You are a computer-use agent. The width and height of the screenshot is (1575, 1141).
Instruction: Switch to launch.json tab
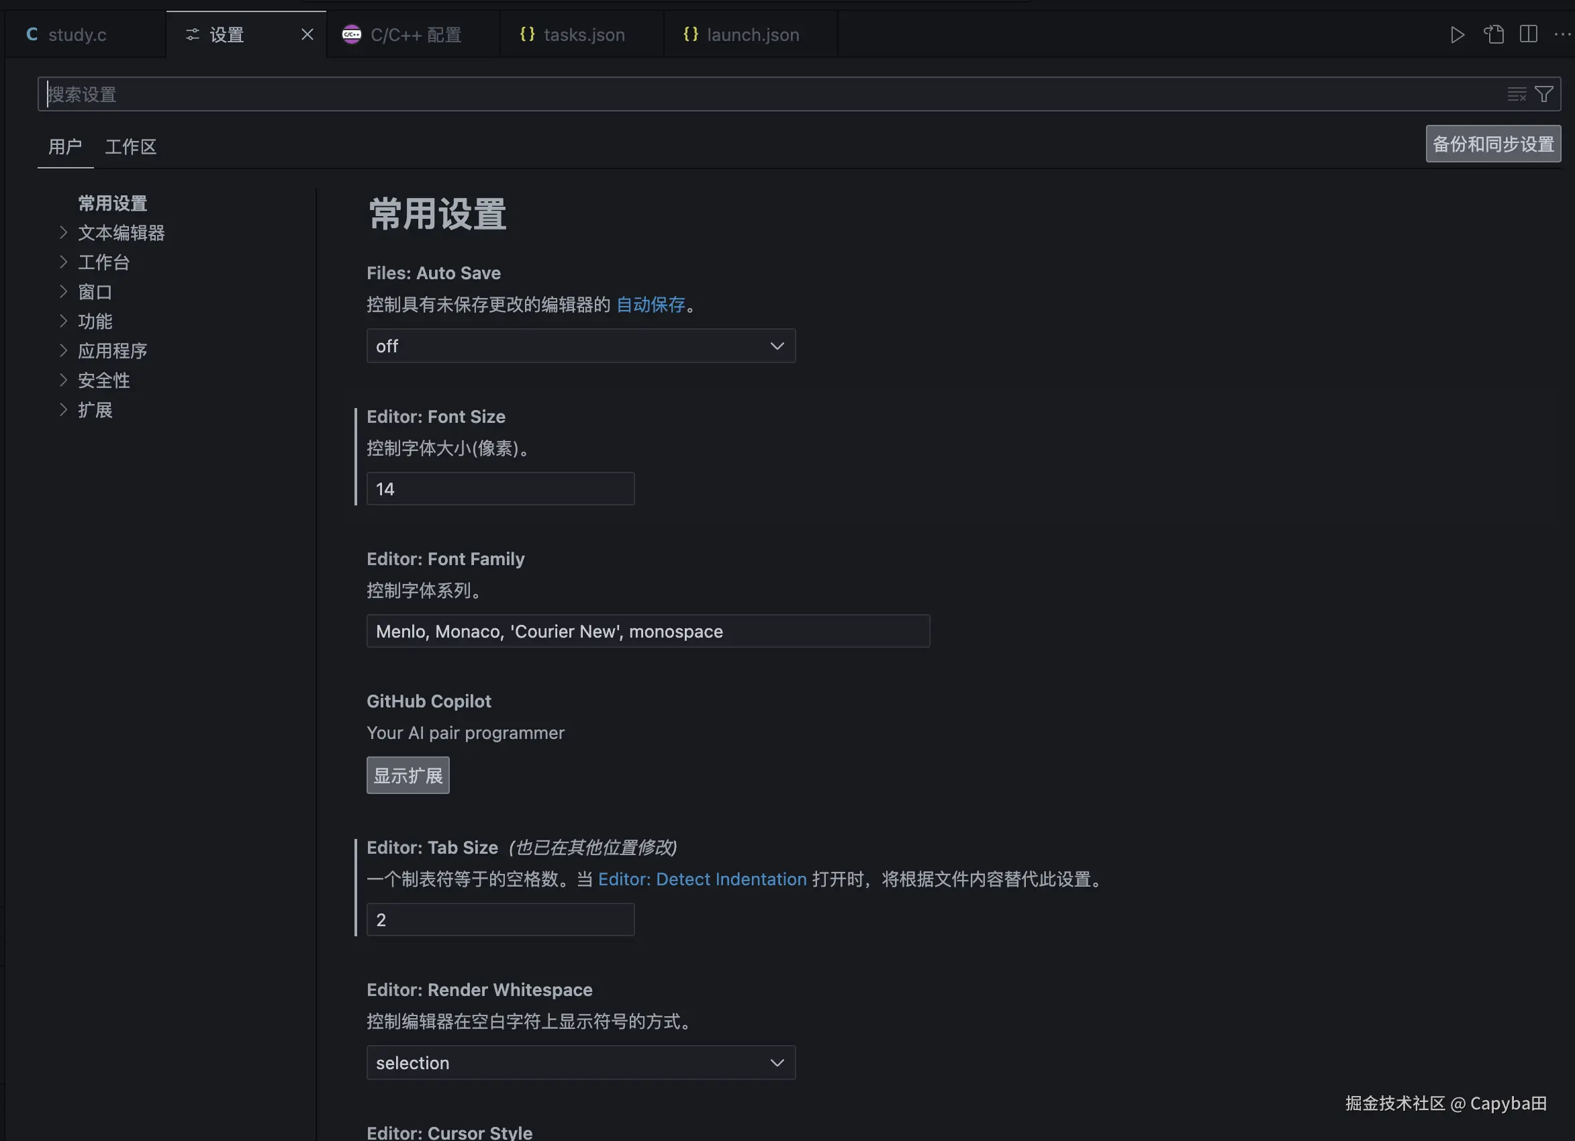pyautogui.click(x=752, y=35)
